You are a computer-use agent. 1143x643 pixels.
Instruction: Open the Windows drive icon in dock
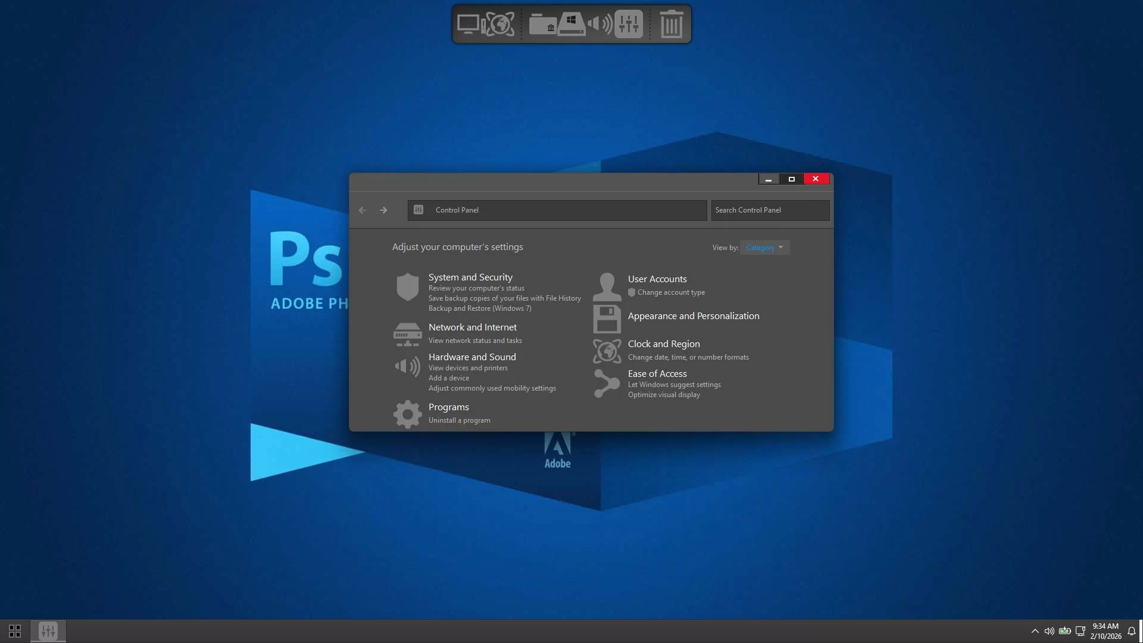pyautogui.click(x=571, y=24)
